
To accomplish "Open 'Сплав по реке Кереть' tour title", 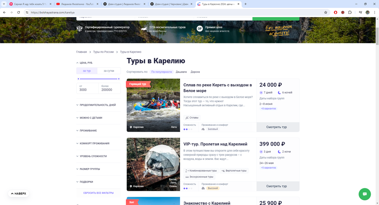I will 218,88.
